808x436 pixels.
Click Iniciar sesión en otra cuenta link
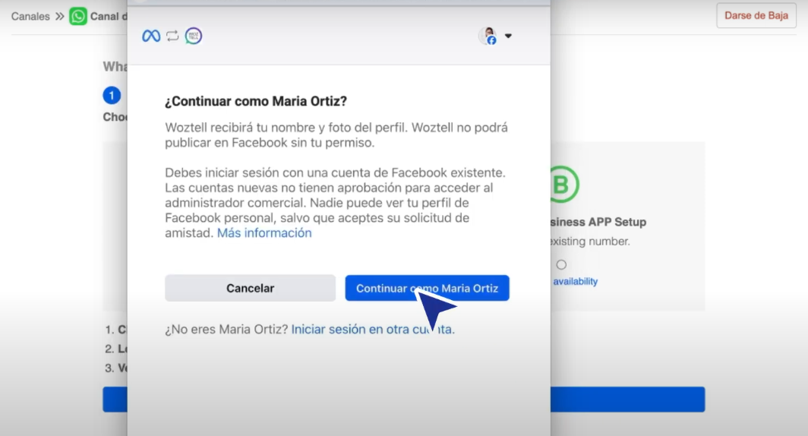coord(373,330)
